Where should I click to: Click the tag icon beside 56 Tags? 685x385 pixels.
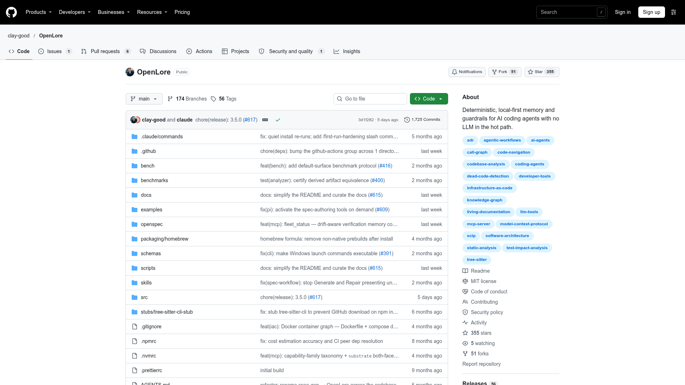[213, 99]
